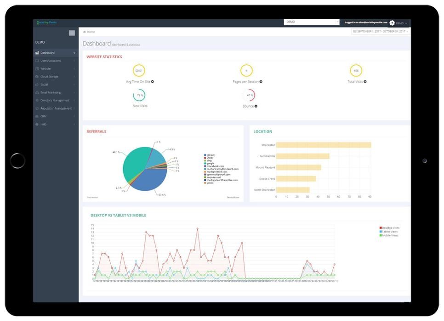The height and width of the screenshot is (321, 444).
Task: Open Email Marketing in the sidebar
Action: (x=51, y=92)
